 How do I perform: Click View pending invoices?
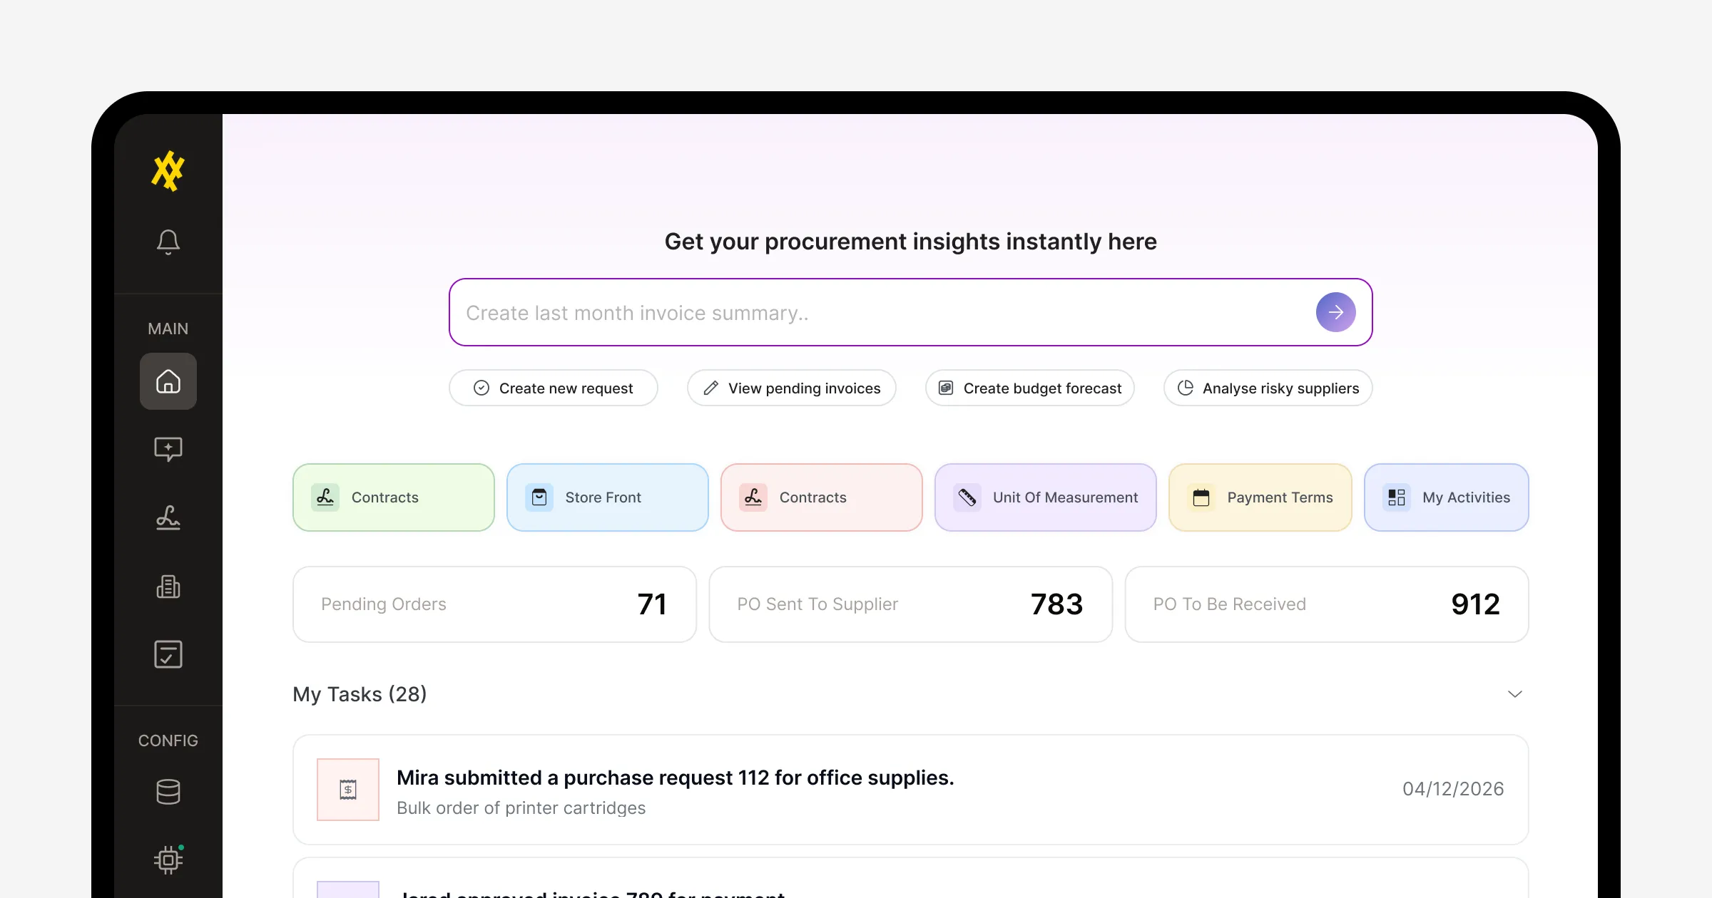point(792,388)
